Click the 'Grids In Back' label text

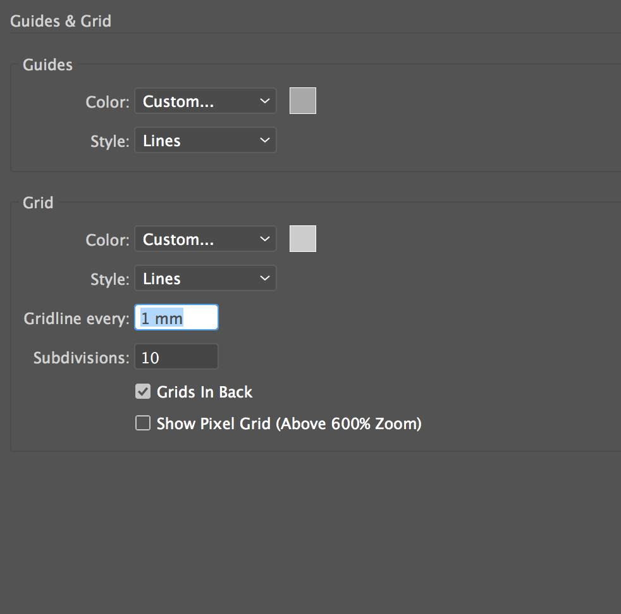click(204, 392)
